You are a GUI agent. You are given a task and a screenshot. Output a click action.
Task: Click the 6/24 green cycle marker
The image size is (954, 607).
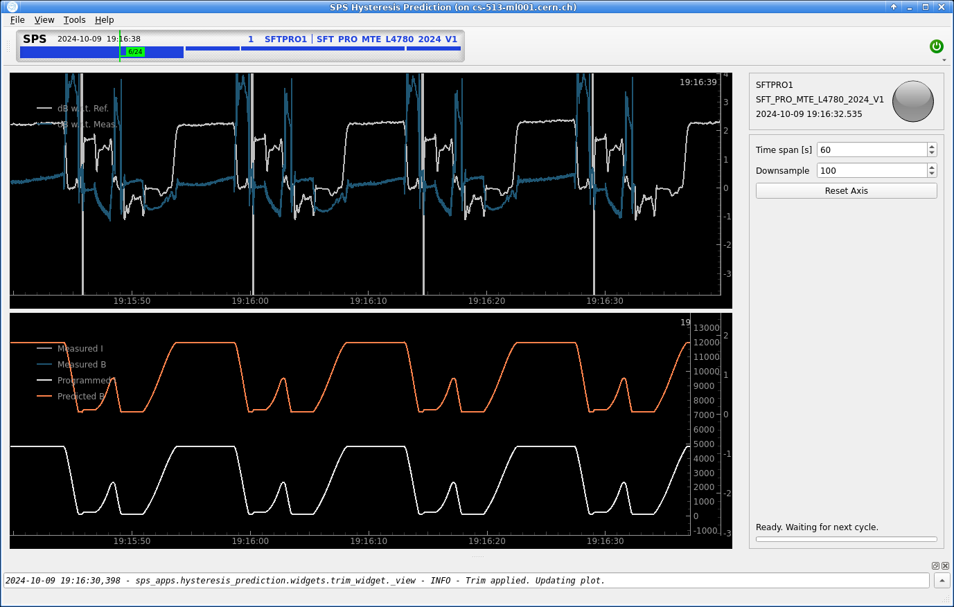pyautogui.click(x=134, y=52)
